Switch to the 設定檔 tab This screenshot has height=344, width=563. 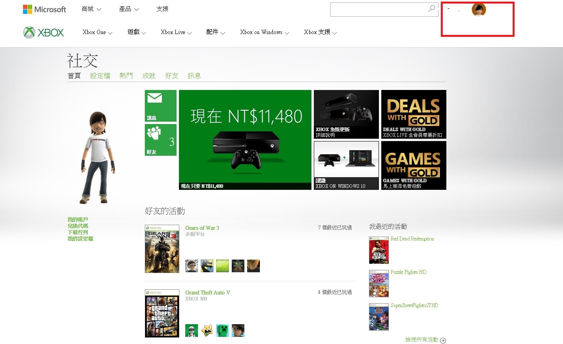[100, 76]
